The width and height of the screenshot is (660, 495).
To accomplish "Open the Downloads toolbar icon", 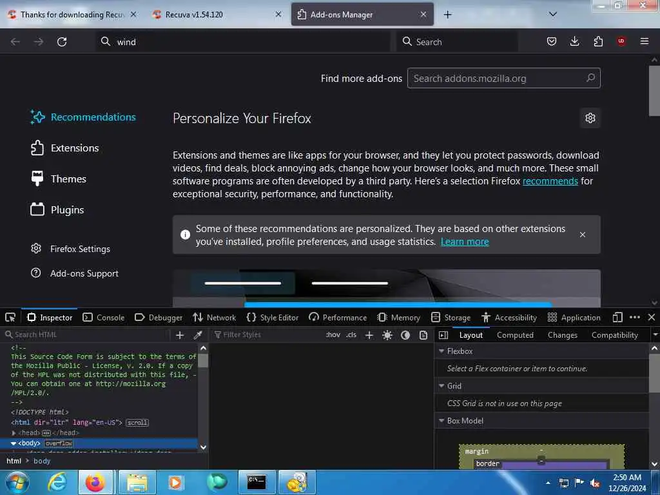I will [574, 41].
